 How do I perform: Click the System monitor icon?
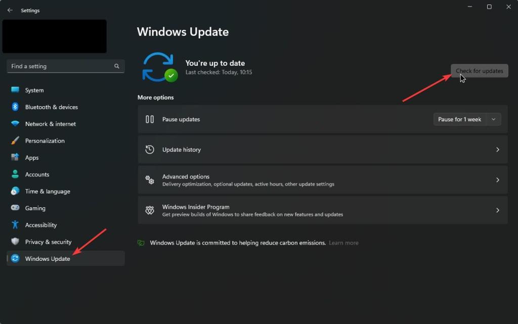click(x=15, y=90)
